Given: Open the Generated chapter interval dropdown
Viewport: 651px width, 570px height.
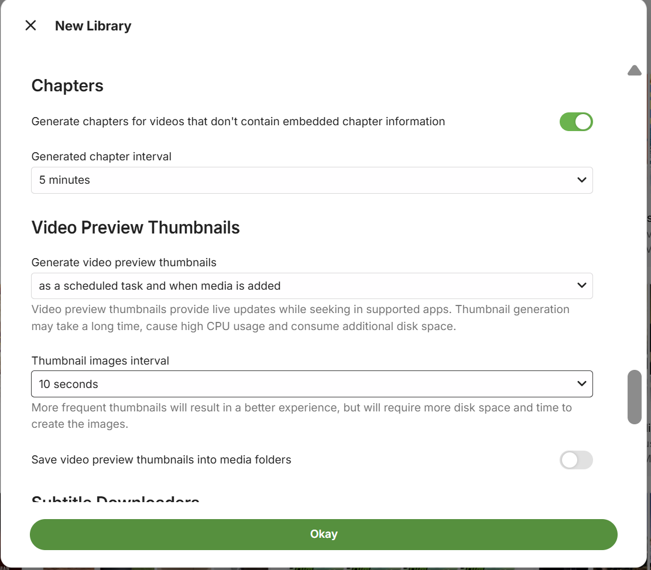Looking at the screenshot, I should click(311, 180).
